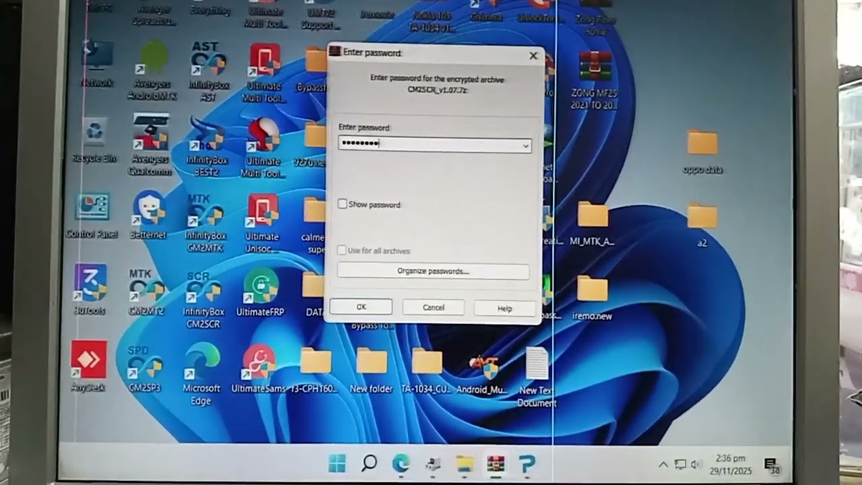Image resolution: width=862 pixels, height=485 pixels.
Task: Launch the InfinityBox AST shortcut
Action: (x=208, y=71)
